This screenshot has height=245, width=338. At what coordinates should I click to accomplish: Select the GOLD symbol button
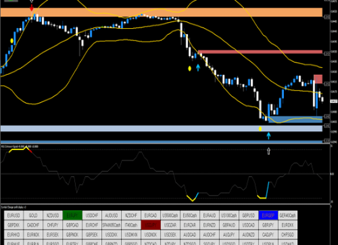[x=33, y=216]
